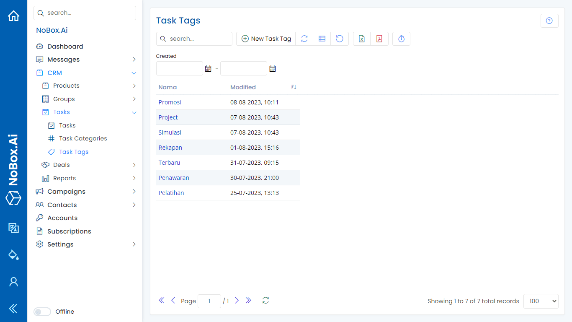
Task: Open the table column settings icon
Action: pos(322,39)
